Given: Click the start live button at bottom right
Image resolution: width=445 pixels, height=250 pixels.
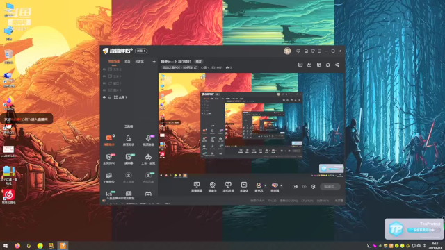Looking at the screenshot, I should point(330,187).
